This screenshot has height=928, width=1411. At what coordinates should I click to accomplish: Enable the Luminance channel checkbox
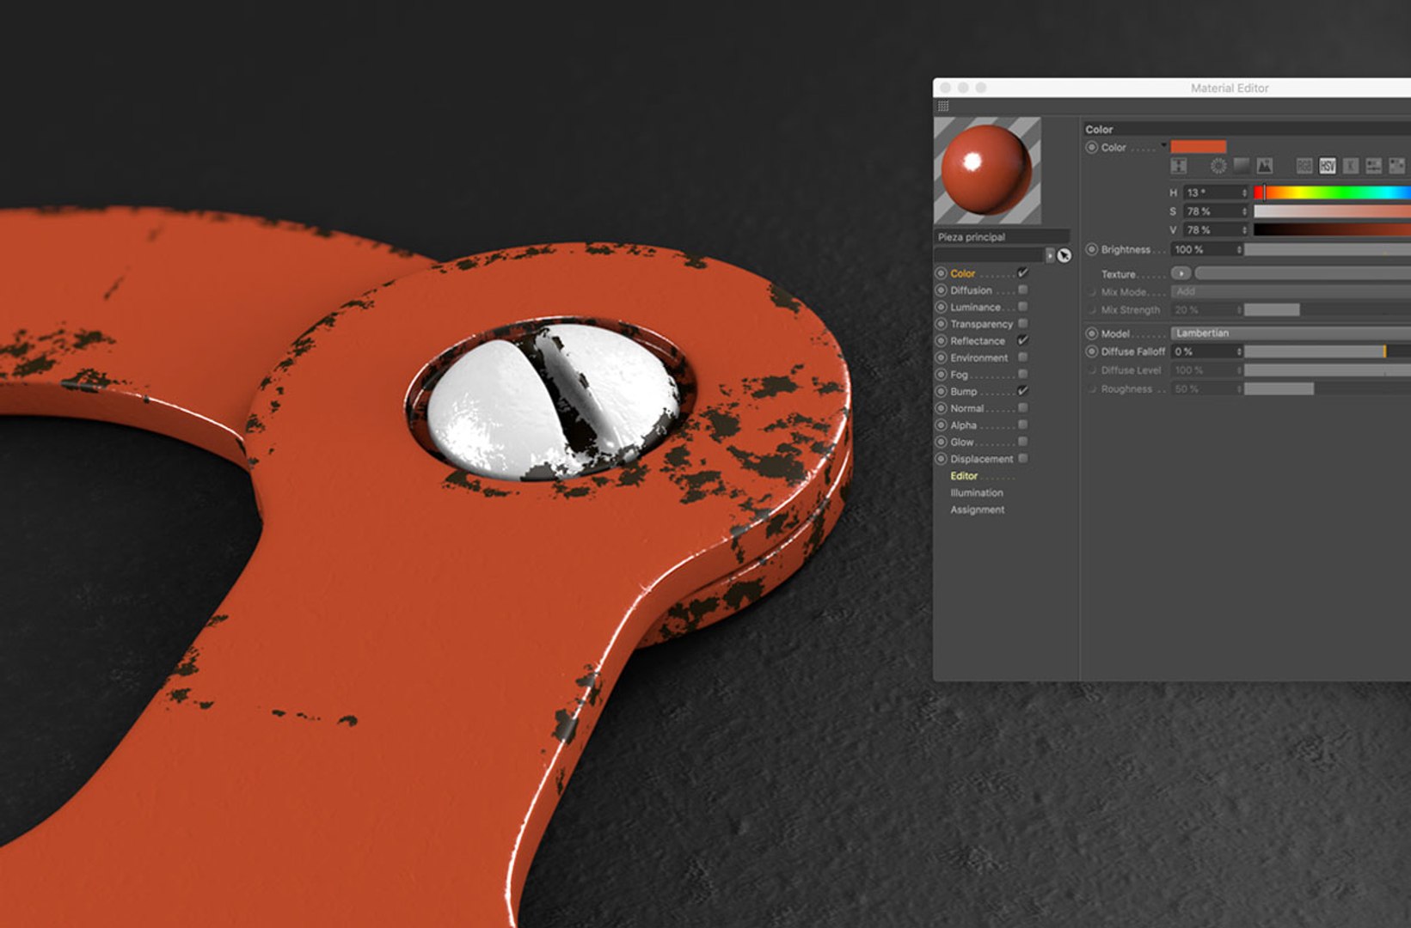[x=1023, y=307]
